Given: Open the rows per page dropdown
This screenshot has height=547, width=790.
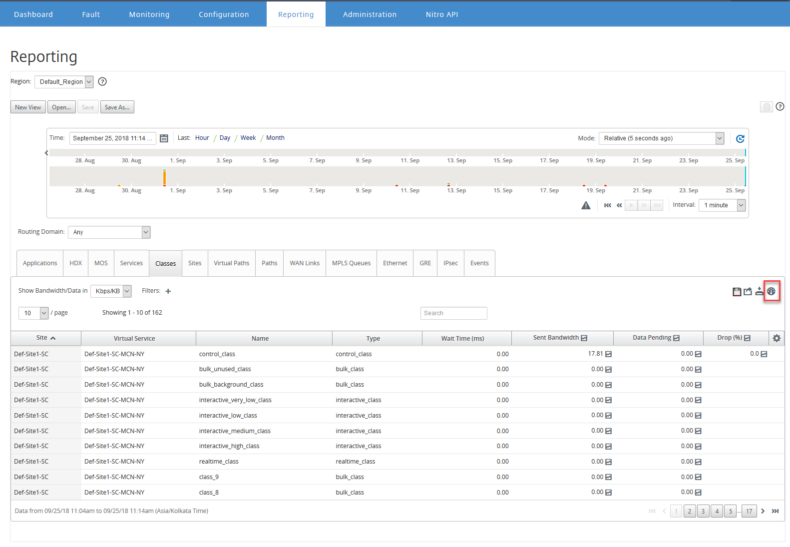Looking at the screenshot, I should click(x=33, y=313).
